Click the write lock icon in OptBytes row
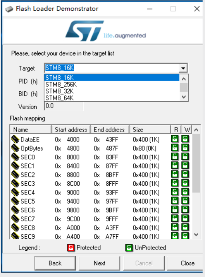The image size is (205, 277). pyautogui.click(x=185, y=148)
